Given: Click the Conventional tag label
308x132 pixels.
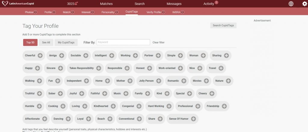Looking at the screenshot, I should (127, 119).
